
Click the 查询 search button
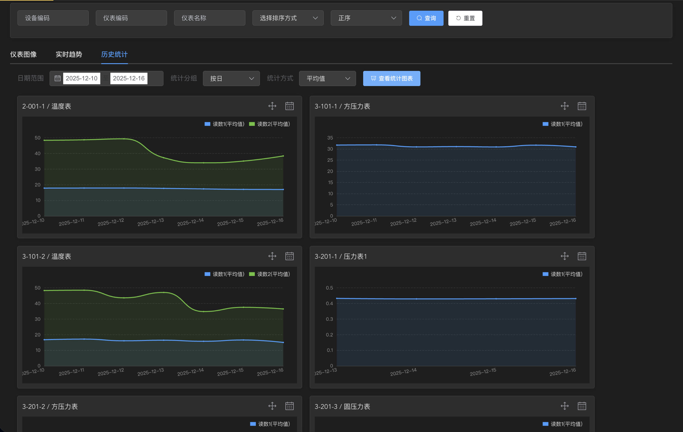coord(426,18)
